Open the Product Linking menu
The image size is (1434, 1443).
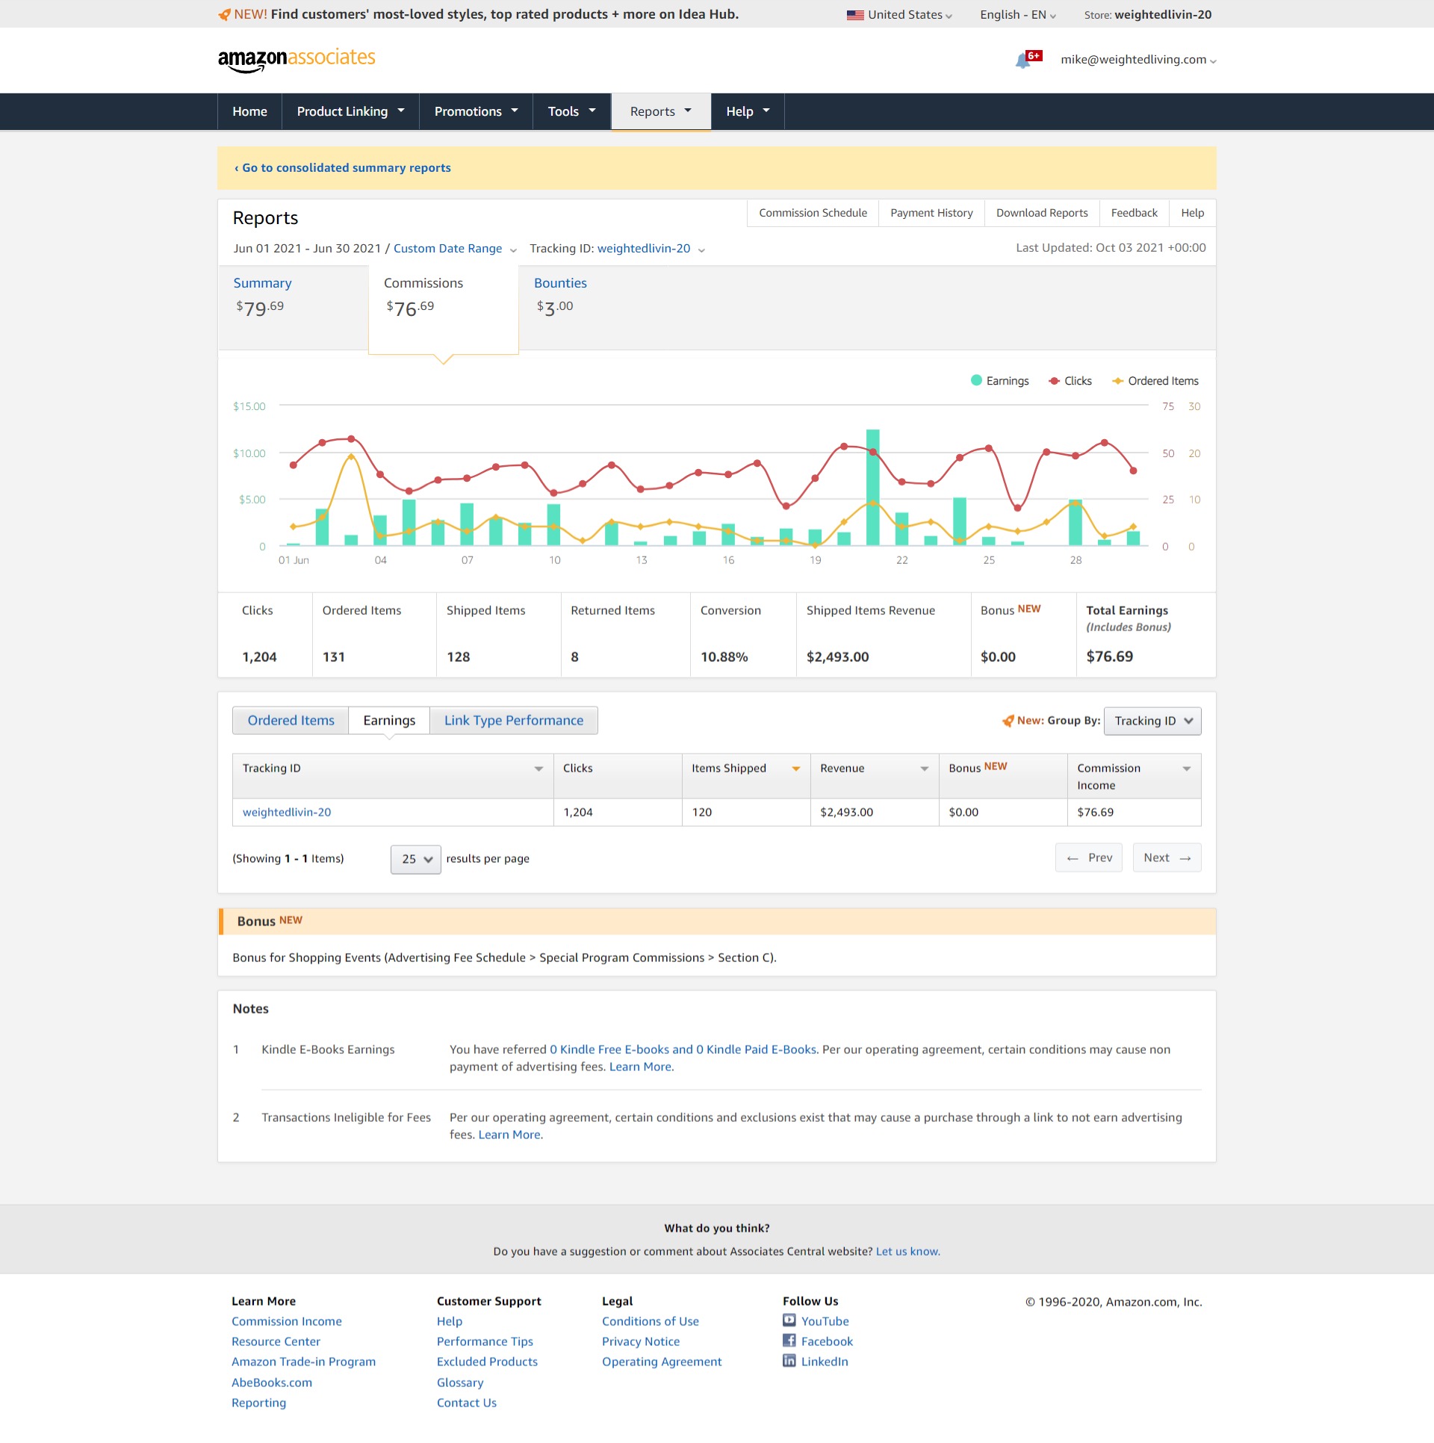[350, 111]
